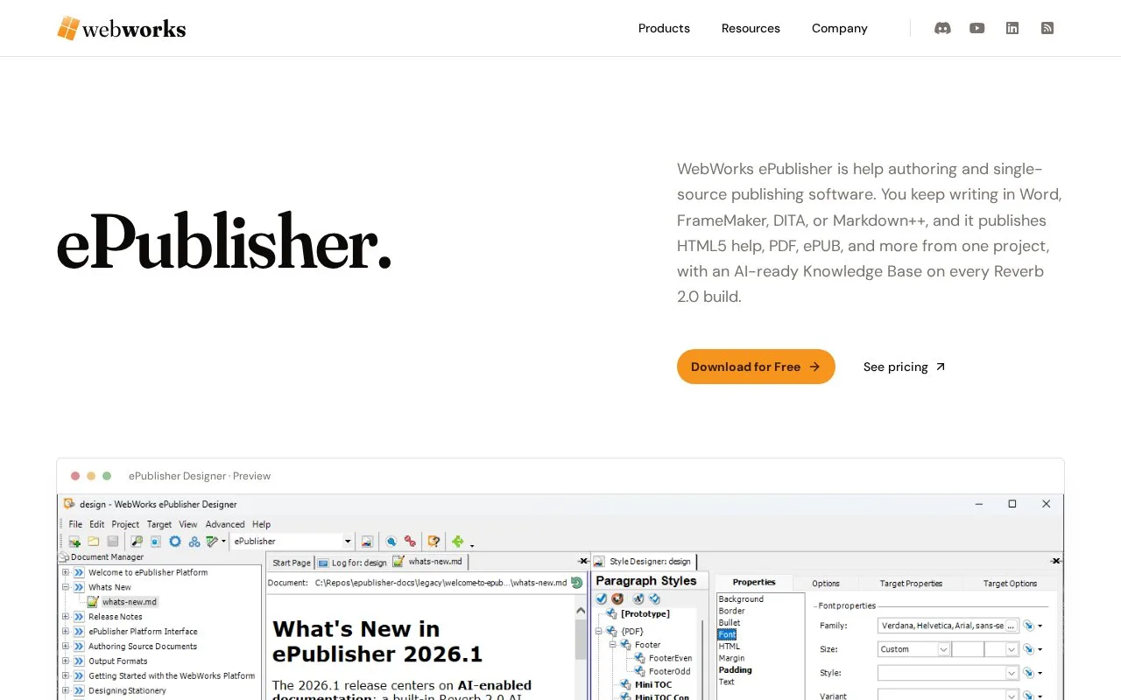This screenshot has height=700, width=1121.
Task: Collapse the Whats New tree node
Action: click(x=66, y=587)
